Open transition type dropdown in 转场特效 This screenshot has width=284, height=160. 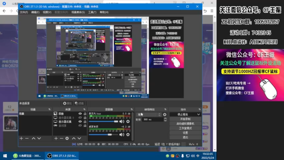click(148, 114)
